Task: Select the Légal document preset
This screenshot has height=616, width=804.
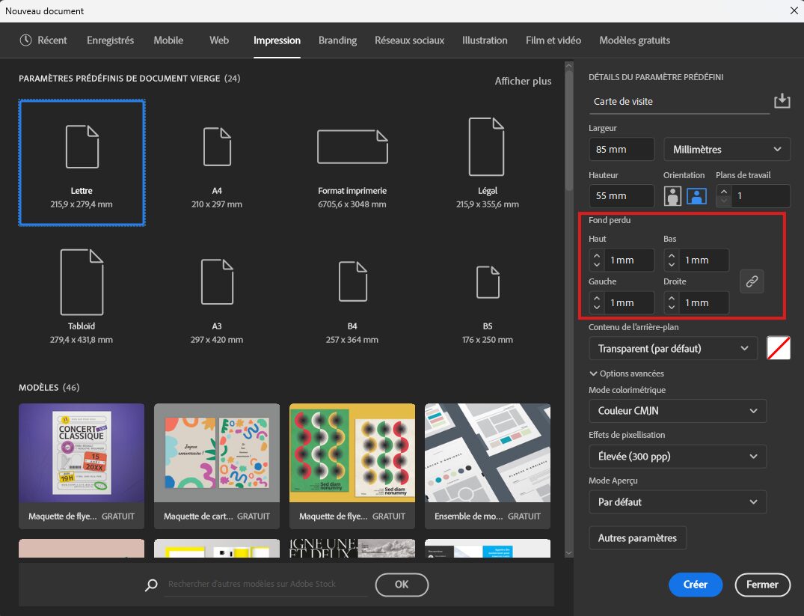Action: [487, 147]
